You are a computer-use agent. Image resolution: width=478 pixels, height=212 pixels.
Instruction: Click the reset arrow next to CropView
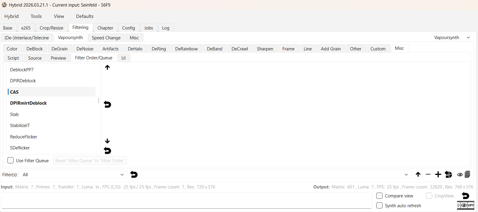click(x=465, y=196)
